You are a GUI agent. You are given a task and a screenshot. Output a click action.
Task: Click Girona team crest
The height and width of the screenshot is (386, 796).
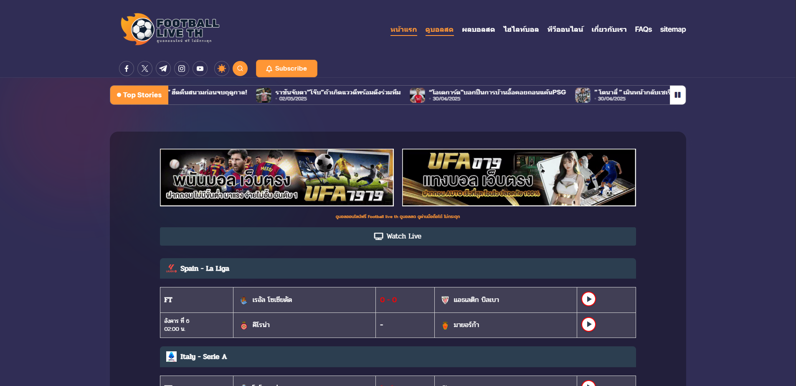[x=244, y=325]
